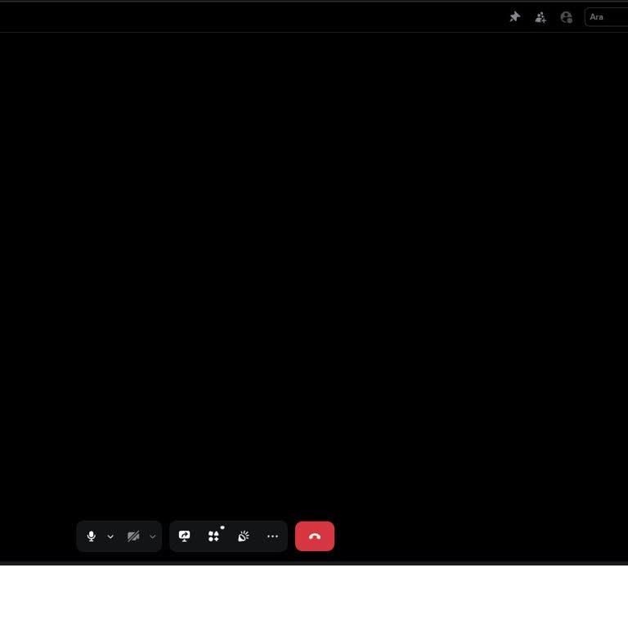The image size is (628, 628).
Task: Open the soundboard icon
Action: coord(244,536)
